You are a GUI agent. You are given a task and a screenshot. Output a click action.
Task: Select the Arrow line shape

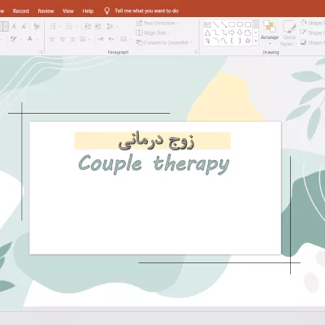[223, 24]
